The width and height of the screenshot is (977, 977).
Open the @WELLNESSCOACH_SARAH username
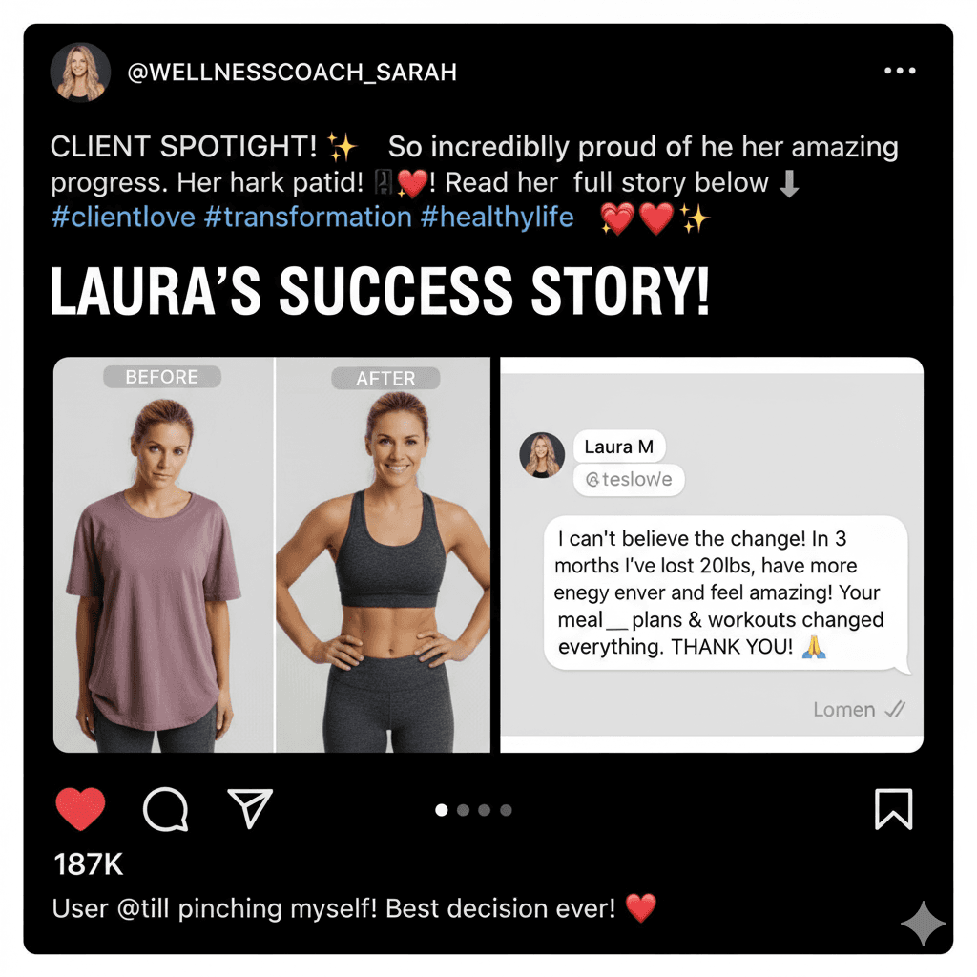point(292,73)
